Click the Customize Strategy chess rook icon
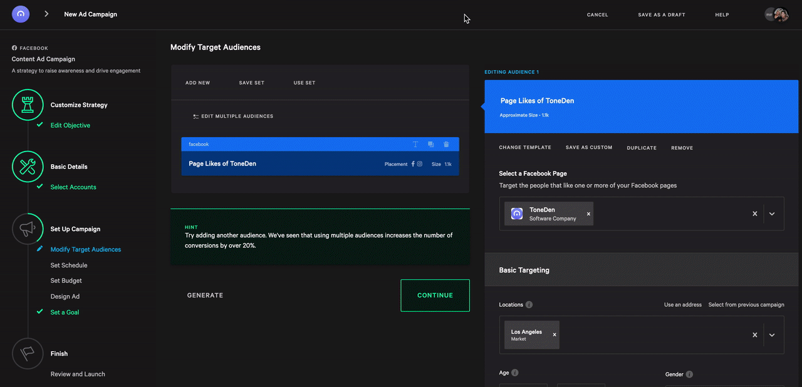This screenshot has width=802, height=387. 28,105
